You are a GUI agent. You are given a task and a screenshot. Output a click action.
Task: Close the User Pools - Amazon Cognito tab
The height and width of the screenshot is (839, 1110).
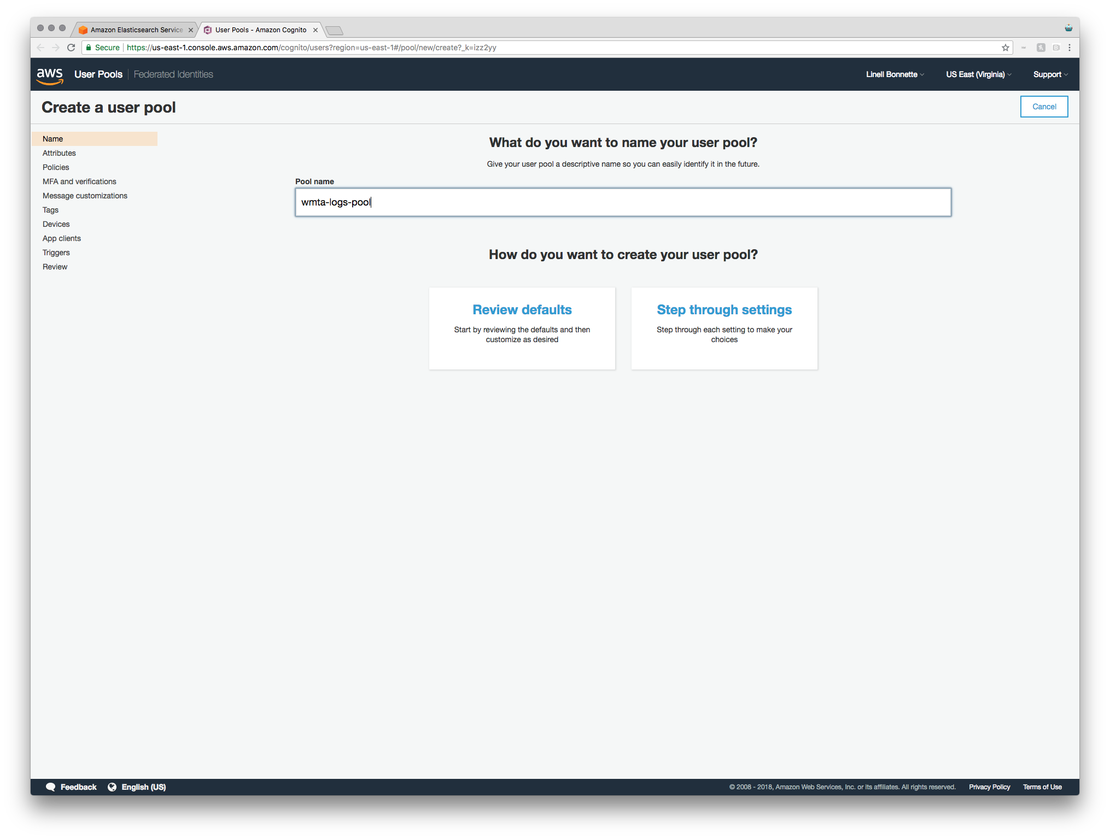coord(315,30)
